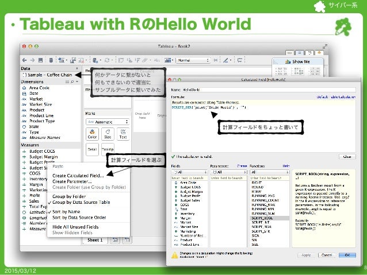Select Hide All Unused Fields entry

click(75, 227)
